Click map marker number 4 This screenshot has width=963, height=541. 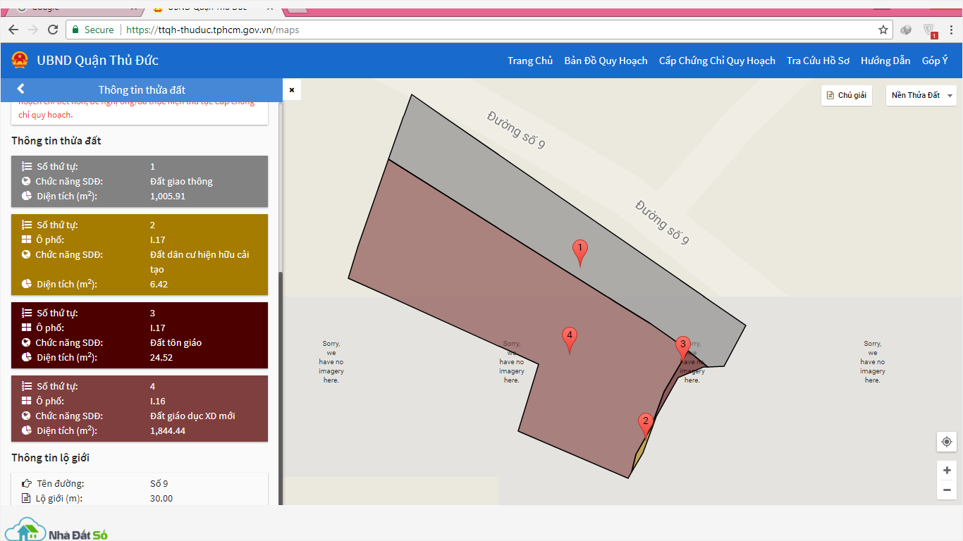570,340
